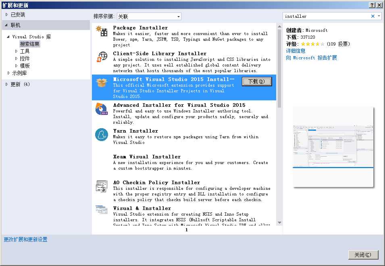Select the Visual & Installer entry title
Screen dimensions: 385x266
(x=142, y=208)
